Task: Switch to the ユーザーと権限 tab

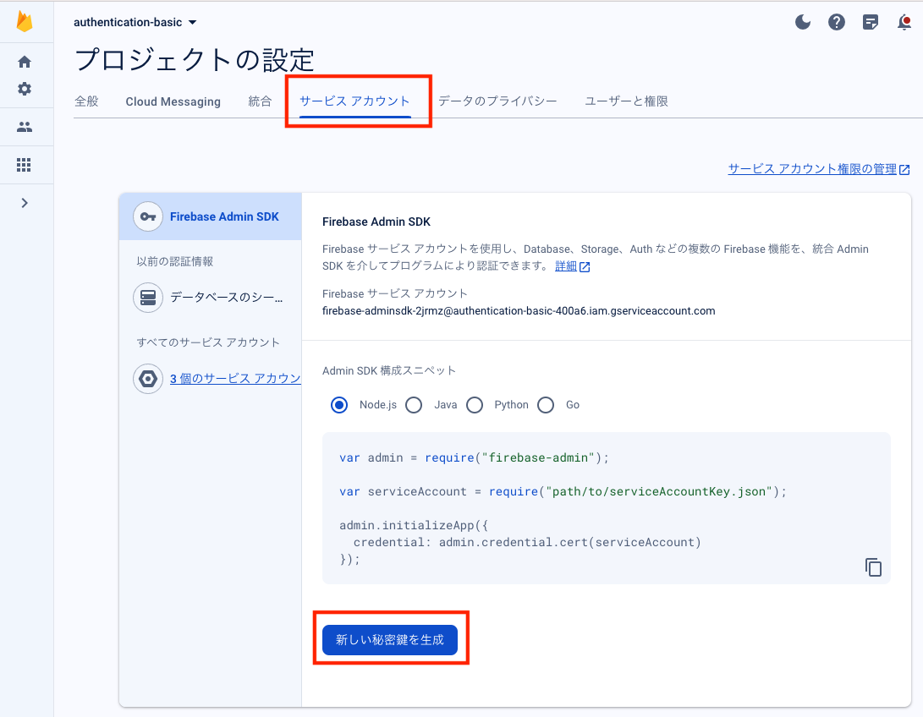Action: 626,101
